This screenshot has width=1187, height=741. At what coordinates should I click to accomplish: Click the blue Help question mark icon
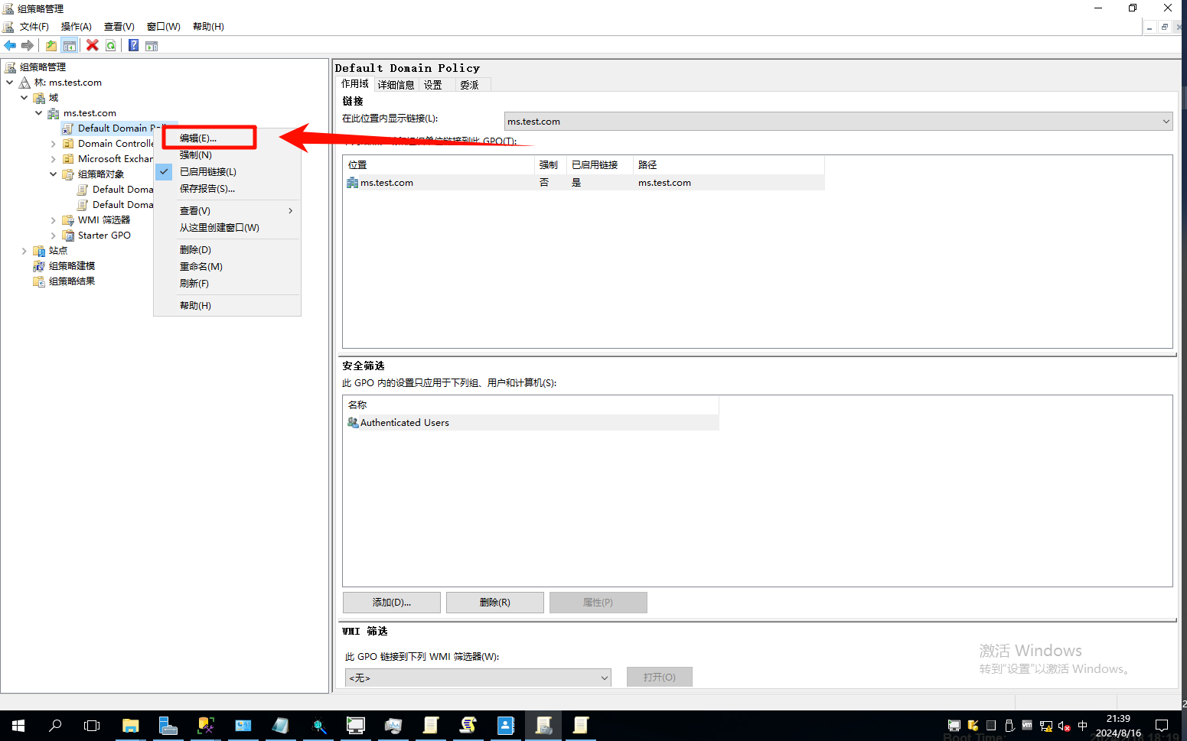[133, 46]
